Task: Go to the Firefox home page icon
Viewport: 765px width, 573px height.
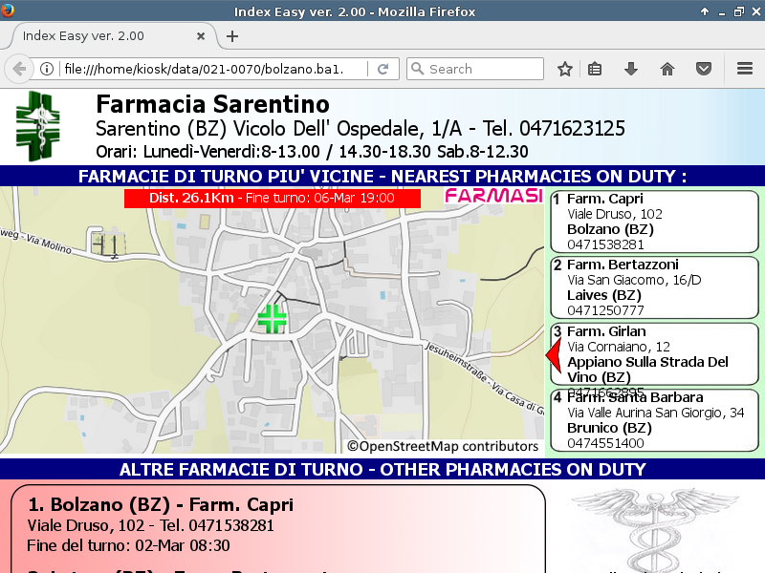Action: 667,69
